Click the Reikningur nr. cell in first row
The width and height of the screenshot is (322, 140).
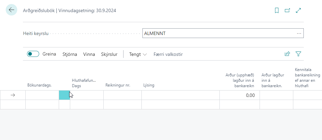[122, 95]
